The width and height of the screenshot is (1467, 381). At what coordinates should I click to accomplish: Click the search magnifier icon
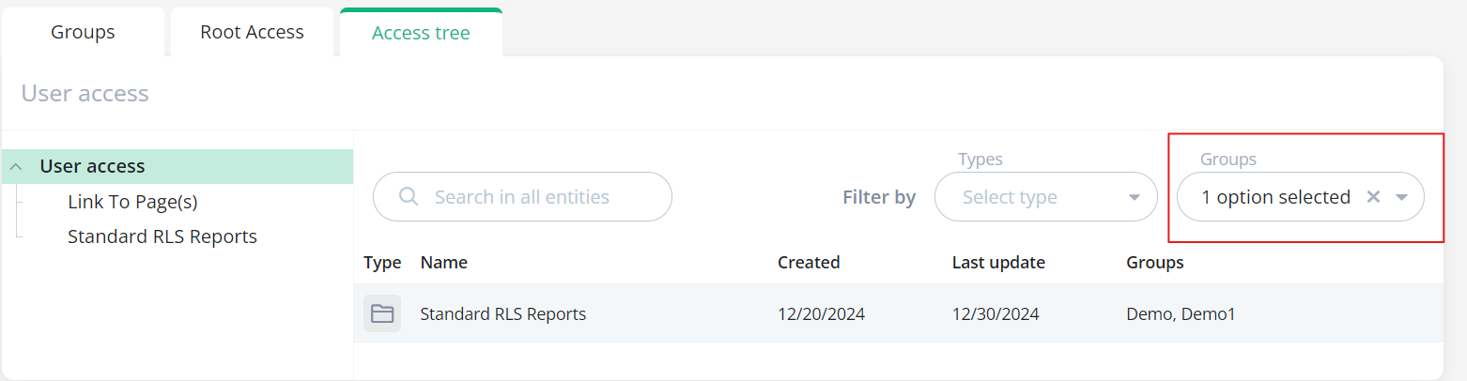(408, 197)
